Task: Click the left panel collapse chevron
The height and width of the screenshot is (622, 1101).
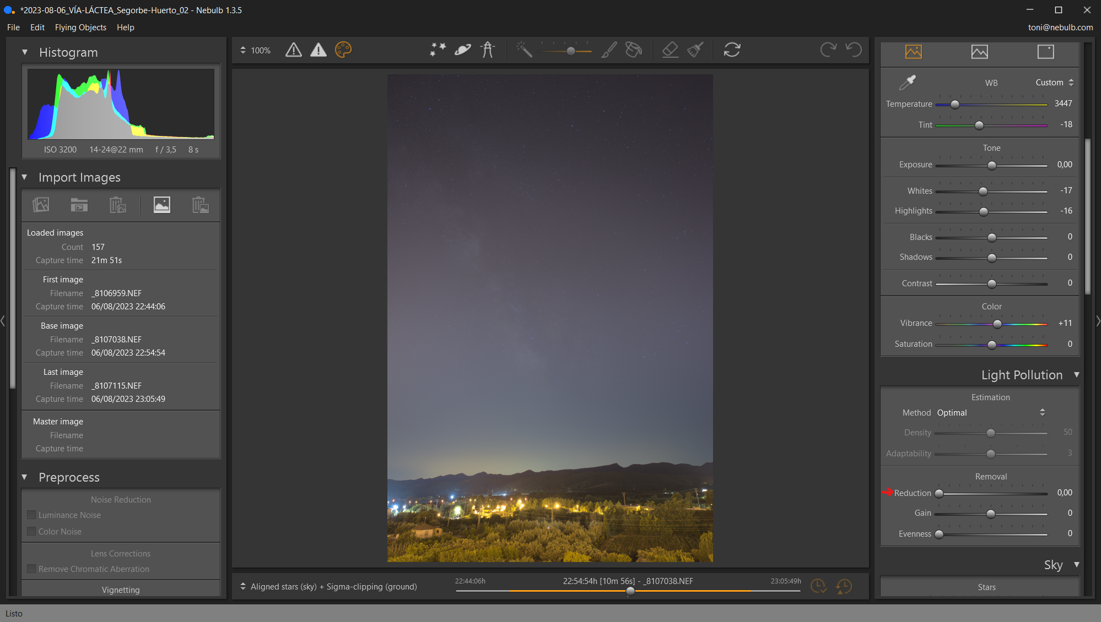Action: pos(3,320)
